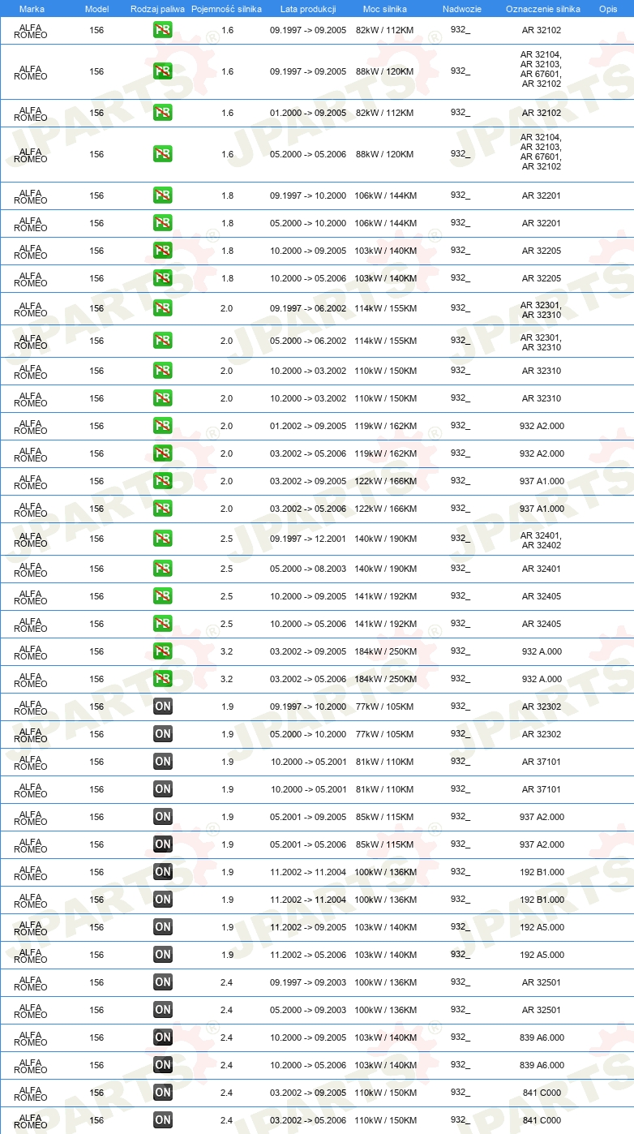Click the Rodzaj paliwa column header
The width and height of the screenshot is (634, 1134).
pyautogui.click(x=158, y=8)
